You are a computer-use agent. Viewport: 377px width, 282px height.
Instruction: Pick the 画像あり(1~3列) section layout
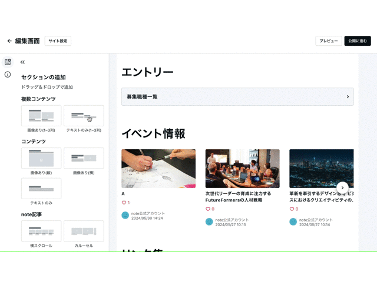[41, 116]
